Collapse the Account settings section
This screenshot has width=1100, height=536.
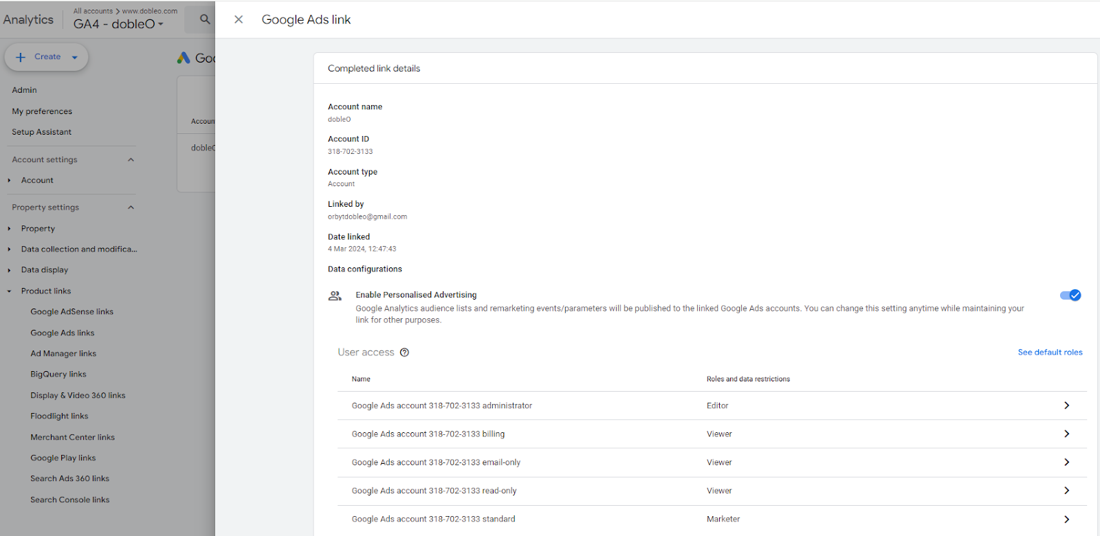point(131,159)
